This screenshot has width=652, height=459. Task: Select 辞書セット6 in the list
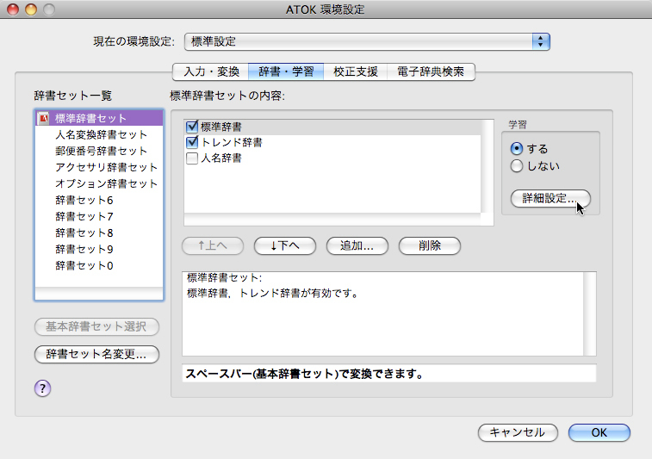click(99, 200)
